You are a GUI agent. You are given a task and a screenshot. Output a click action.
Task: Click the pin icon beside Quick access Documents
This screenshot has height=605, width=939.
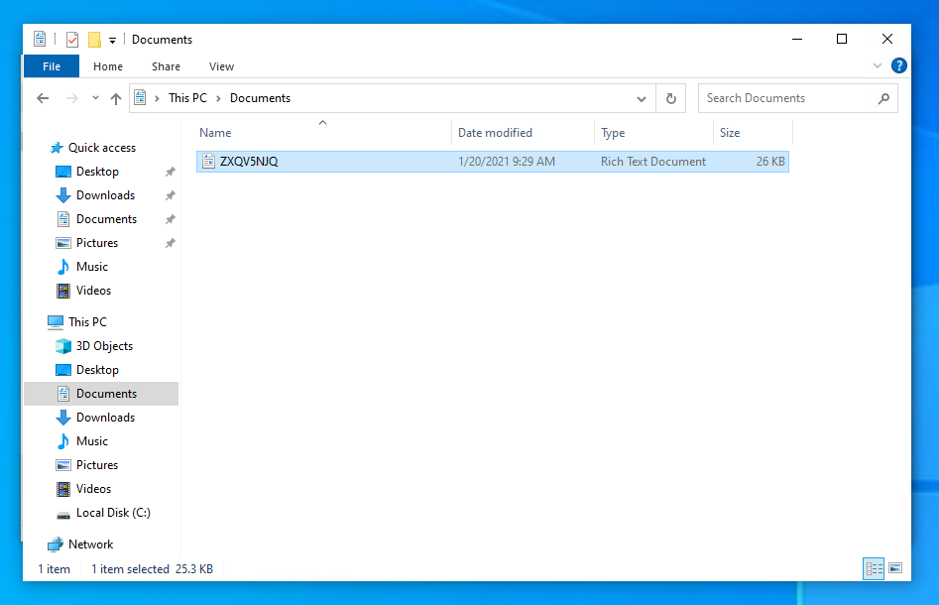pyautogui.click(x=171, y=219)
